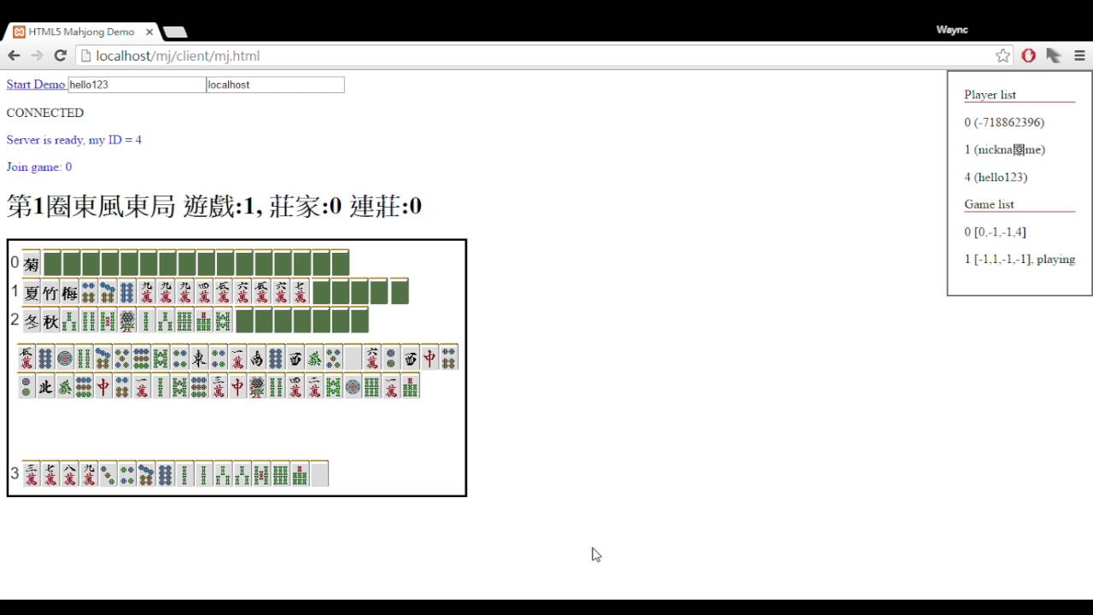Select the 7-bamboo tile with red top in player 3's hand
Image resolution: width=1093 pixels, height=615 pixels.
(x=301, y=473)
